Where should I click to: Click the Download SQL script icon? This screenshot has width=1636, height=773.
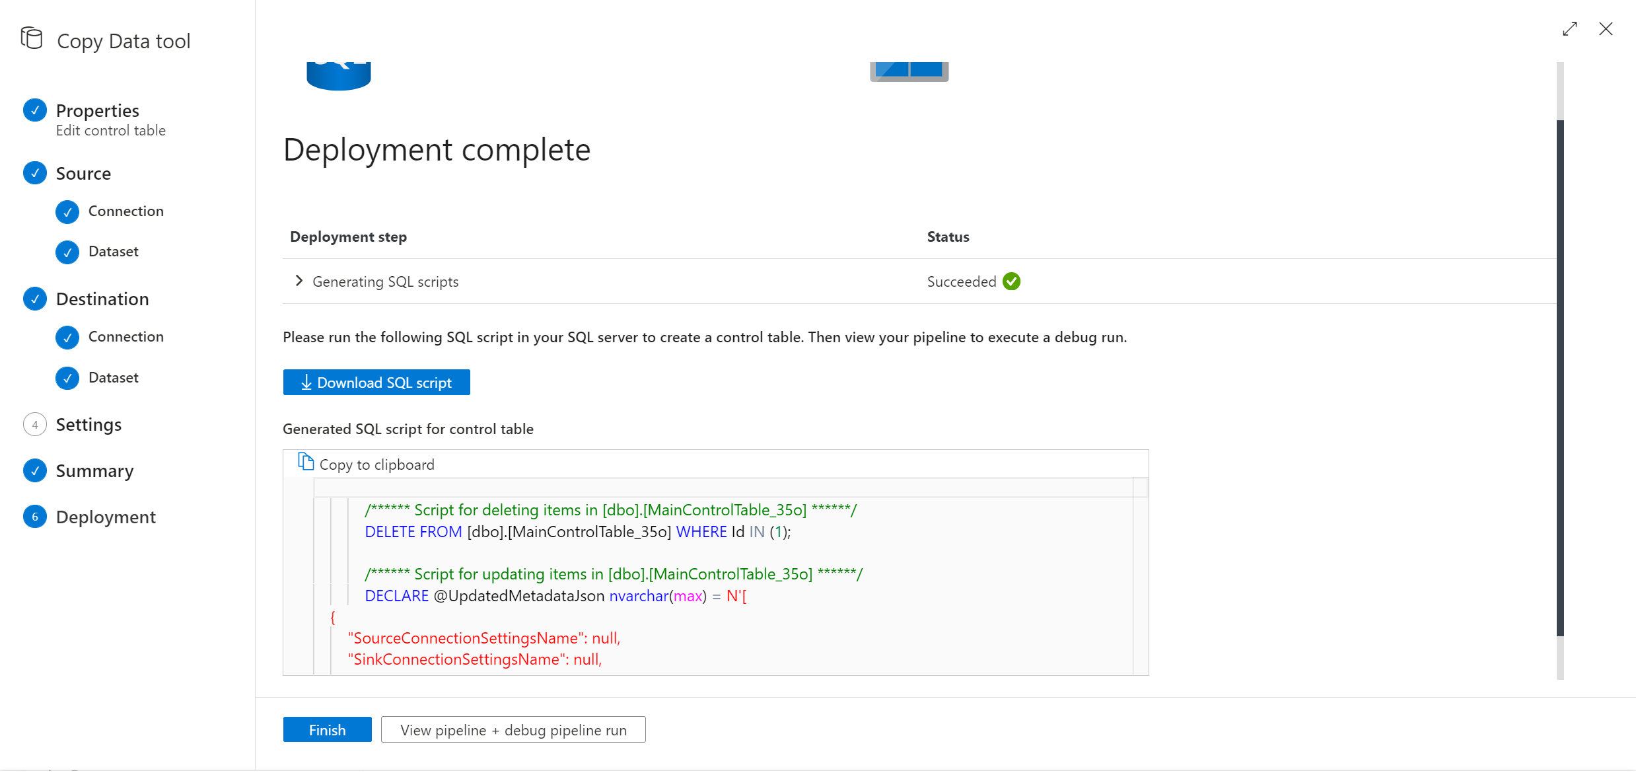click(x=306, y=382)
